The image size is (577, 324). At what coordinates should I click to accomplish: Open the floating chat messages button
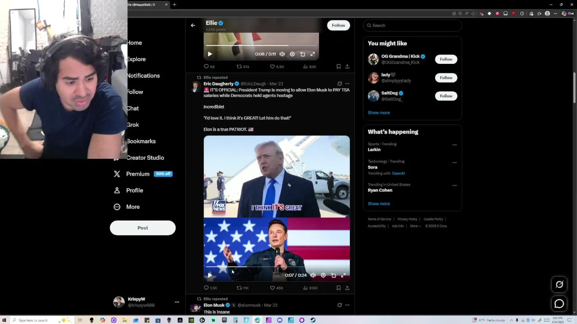(x=559, y=304)
